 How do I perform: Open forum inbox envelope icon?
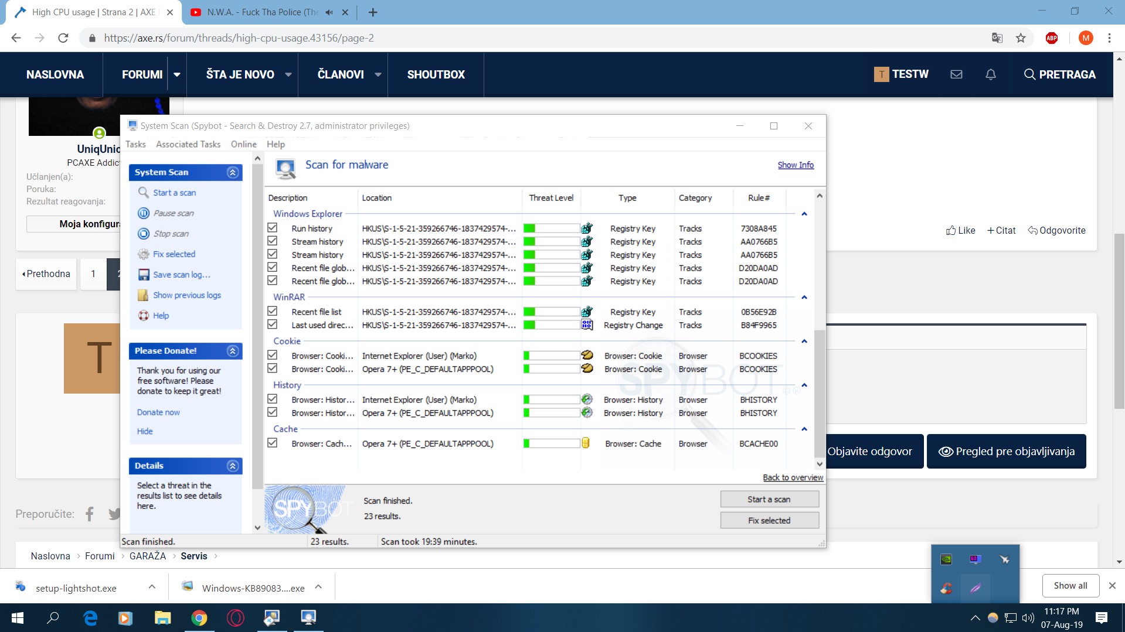(956, 74)
